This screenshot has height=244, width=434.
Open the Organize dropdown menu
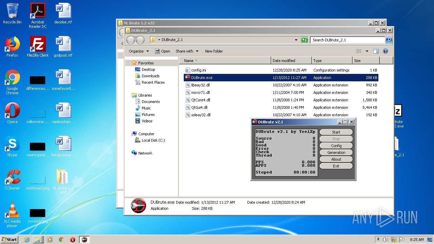coord(139,51)
